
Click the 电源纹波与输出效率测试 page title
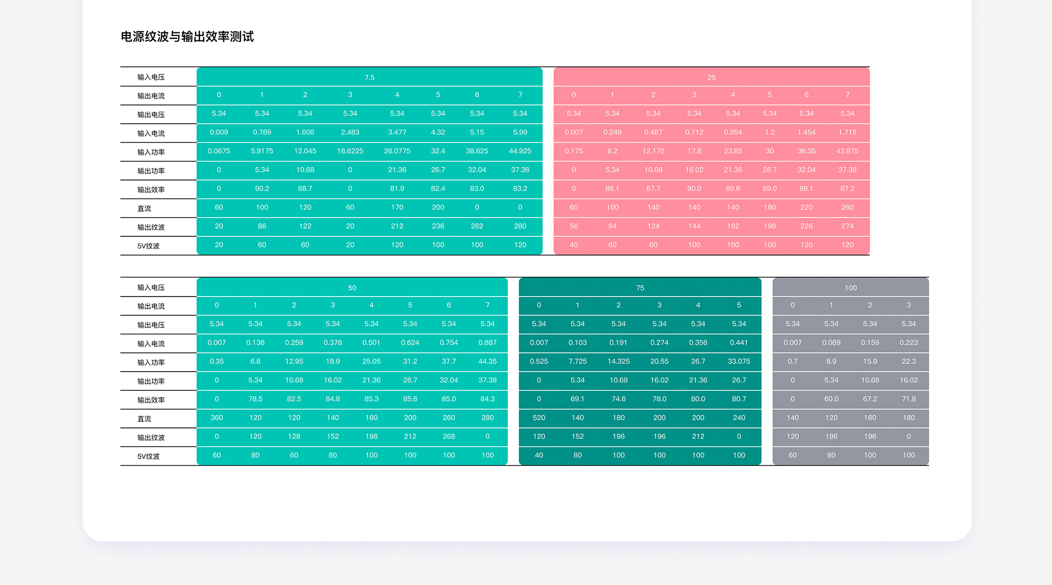click(187, 37)
